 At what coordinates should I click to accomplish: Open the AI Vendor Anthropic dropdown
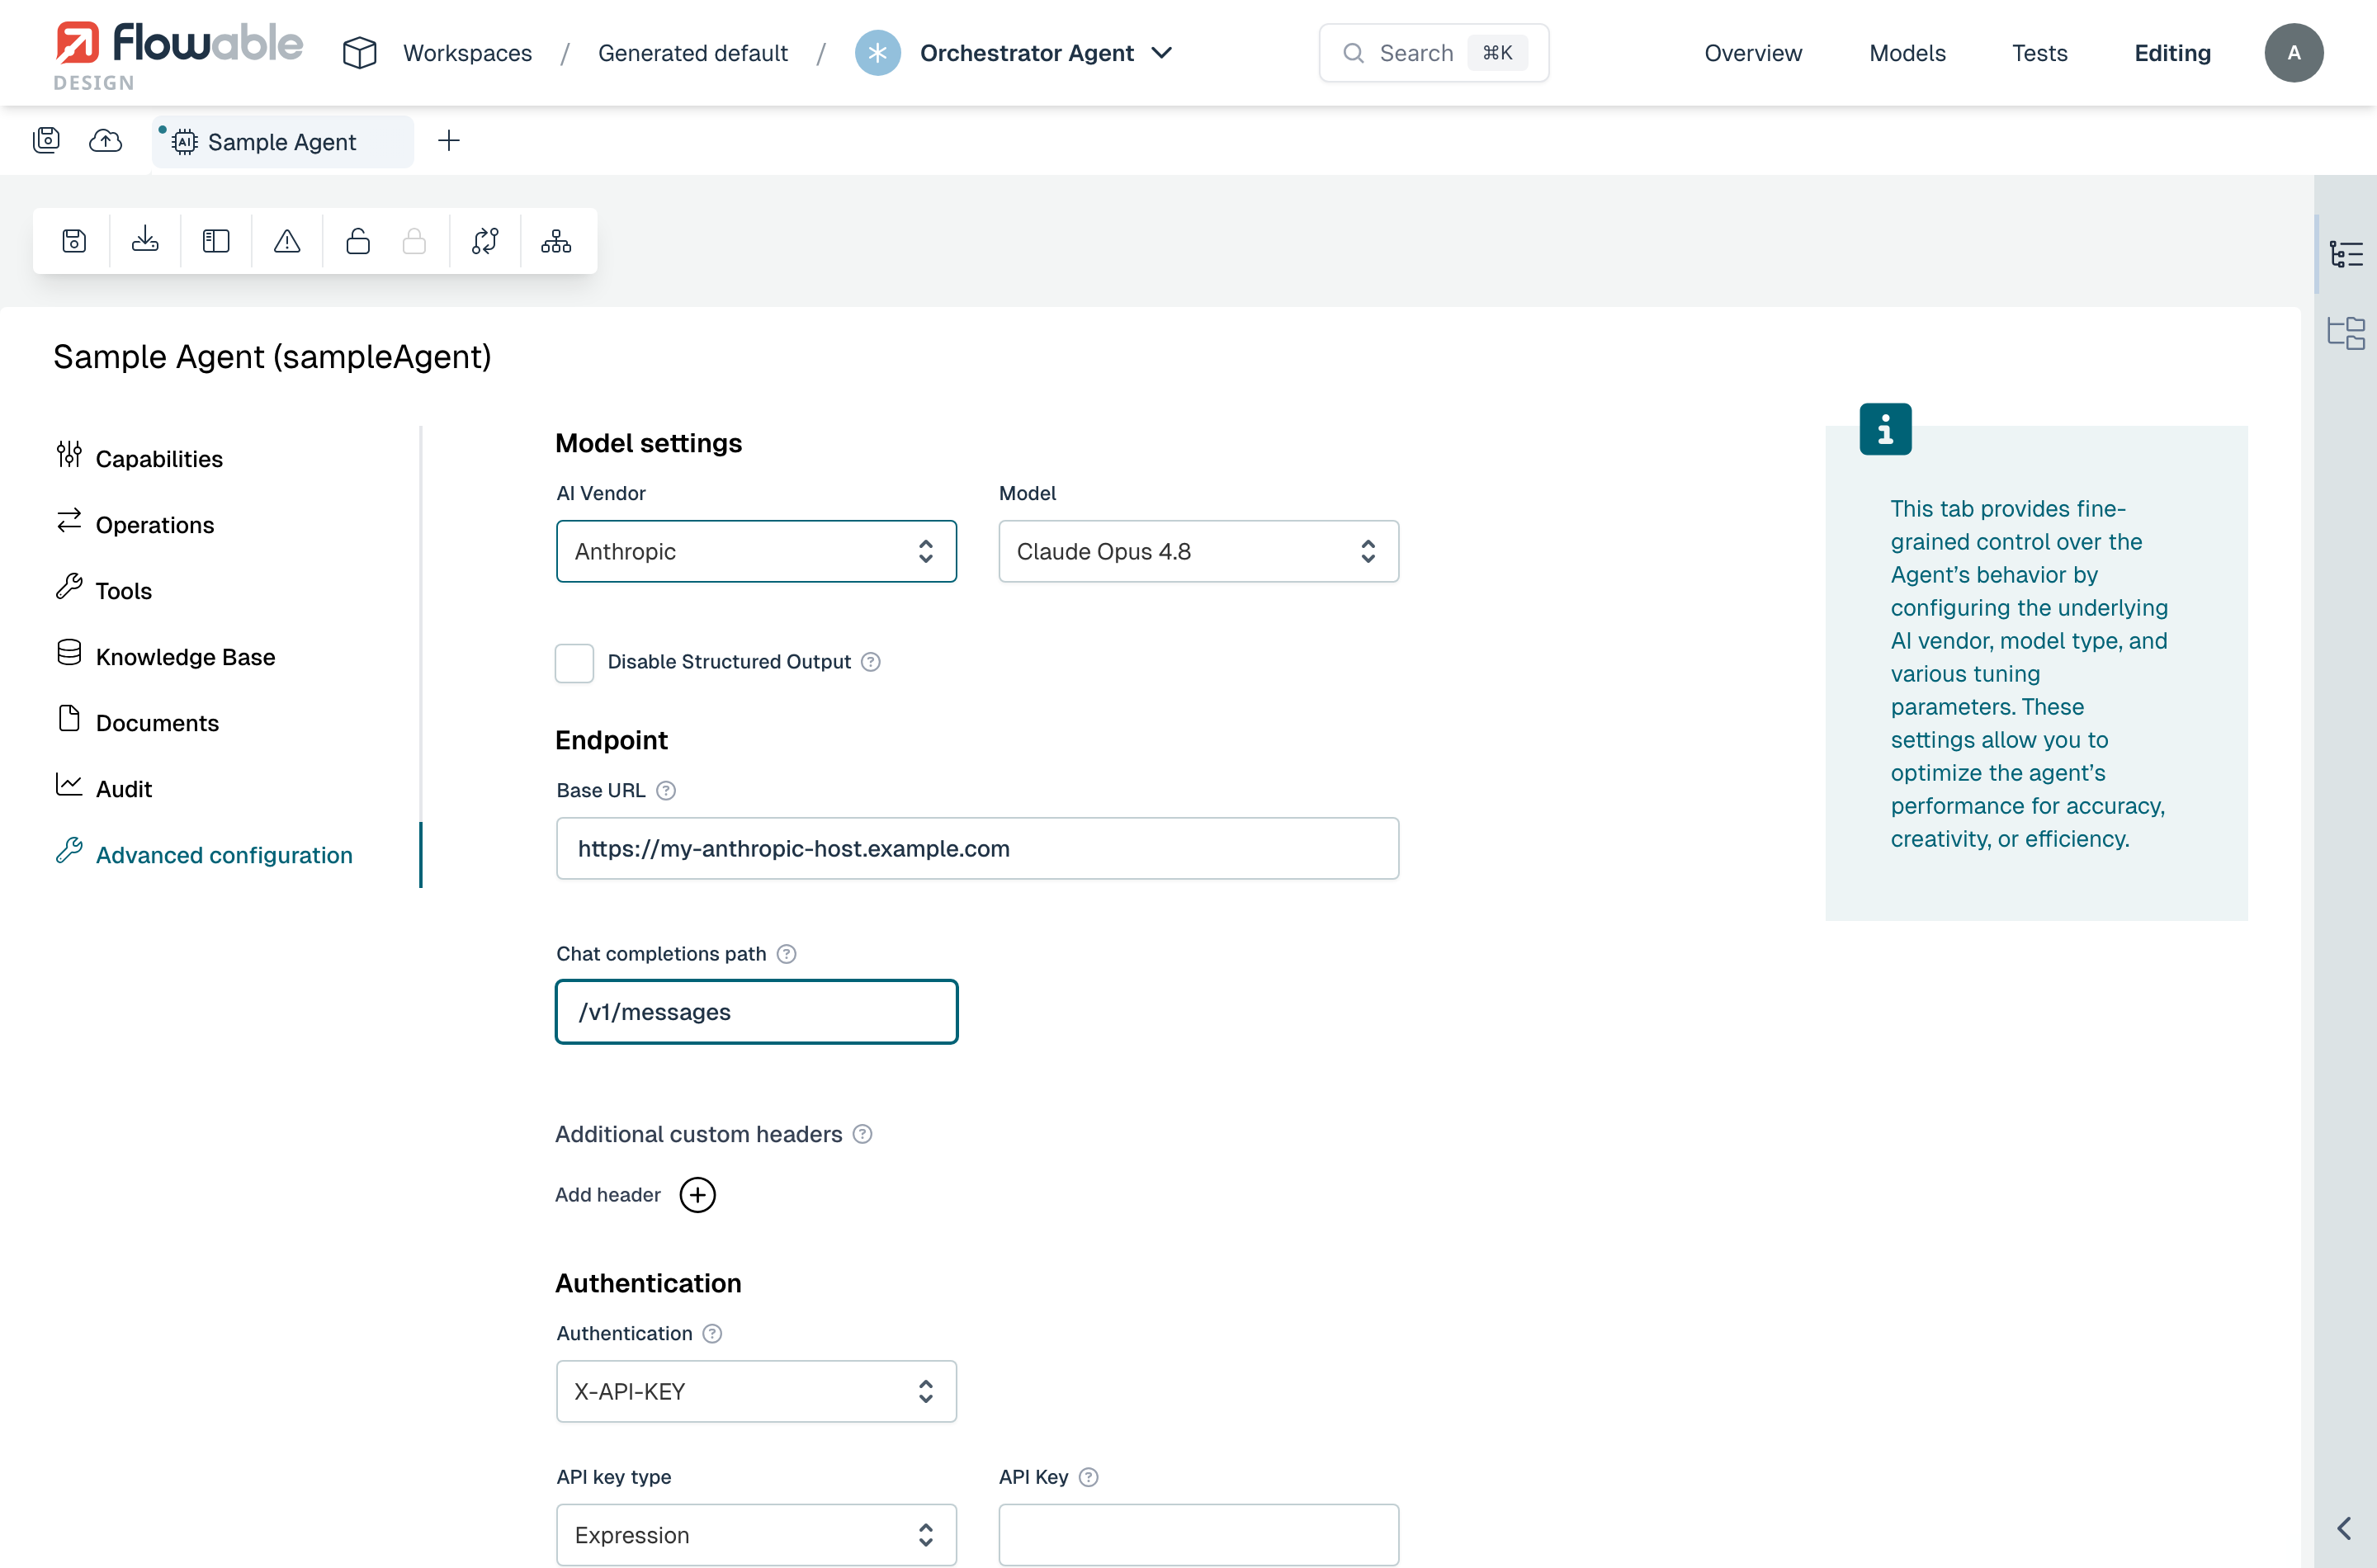coord(756,551)
